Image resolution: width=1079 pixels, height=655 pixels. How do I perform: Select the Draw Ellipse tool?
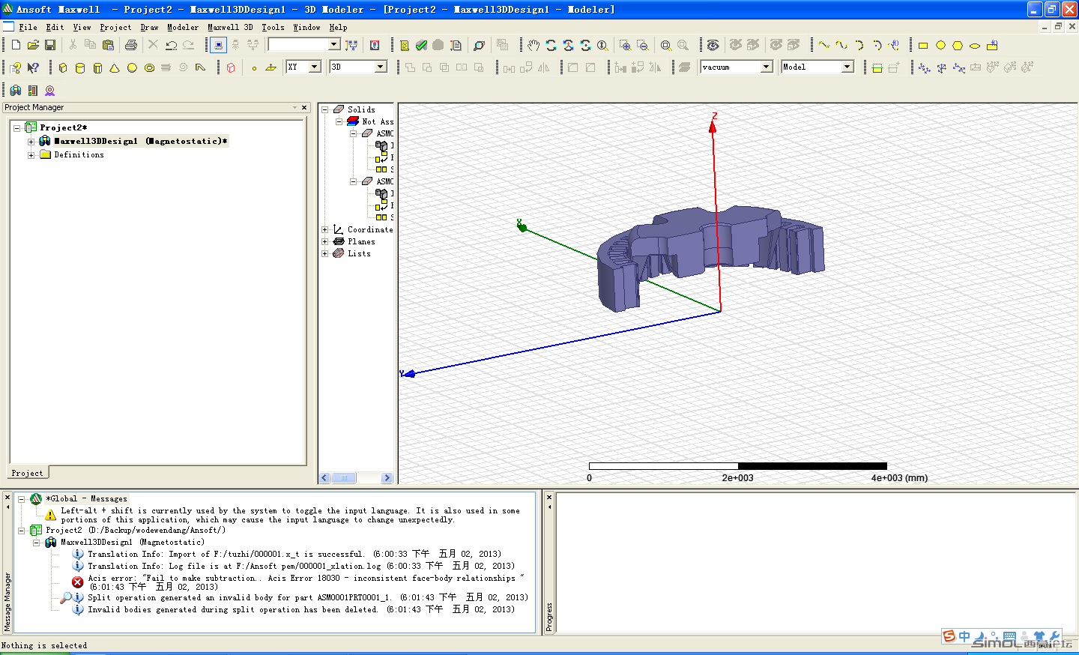pyautogui.click(x=975, y=46)
